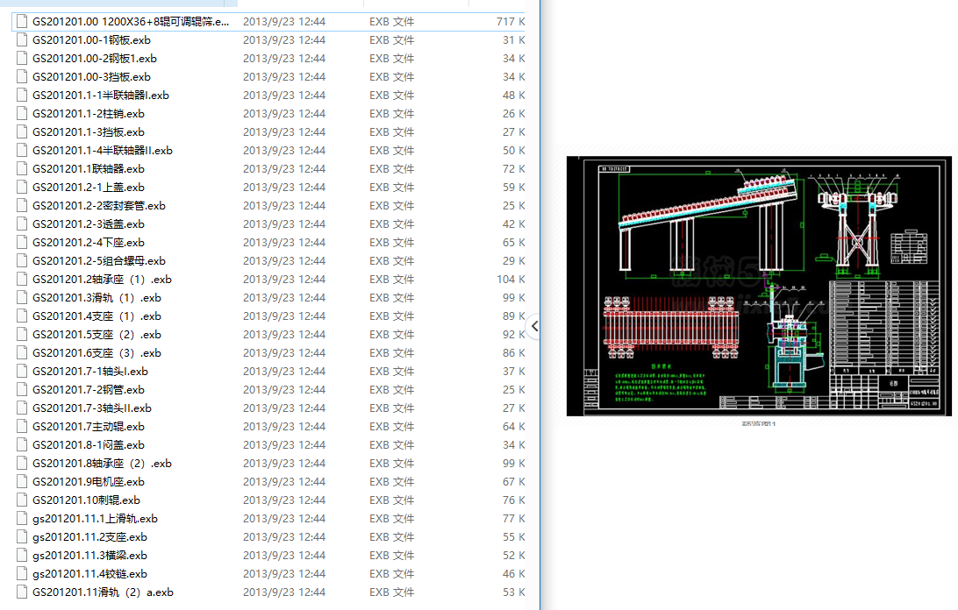The image size is (958, 610).
Task: Click the file icon for GS201201.2-1上盖.exb
Action: (x=23, y=188)
